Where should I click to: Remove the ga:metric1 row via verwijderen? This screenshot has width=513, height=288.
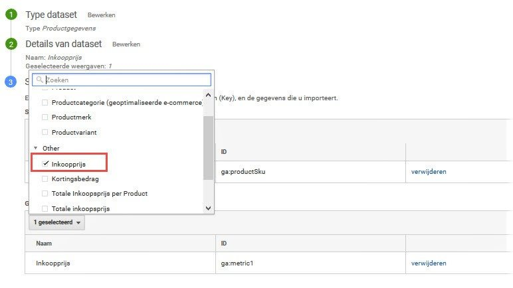pos(429,263)
